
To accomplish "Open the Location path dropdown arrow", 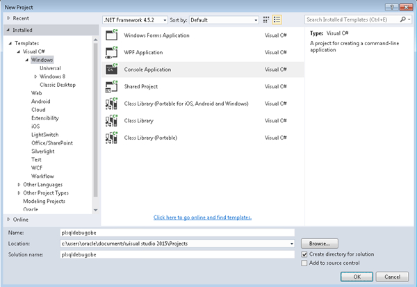I will (292, 244).
